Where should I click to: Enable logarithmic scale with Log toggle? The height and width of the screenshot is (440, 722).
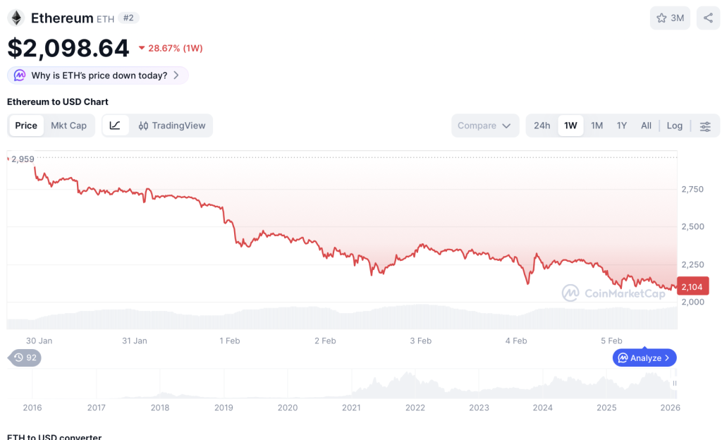[674, 125]
